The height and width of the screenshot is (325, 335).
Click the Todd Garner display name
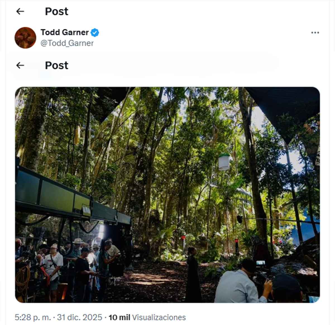[64, 32]
